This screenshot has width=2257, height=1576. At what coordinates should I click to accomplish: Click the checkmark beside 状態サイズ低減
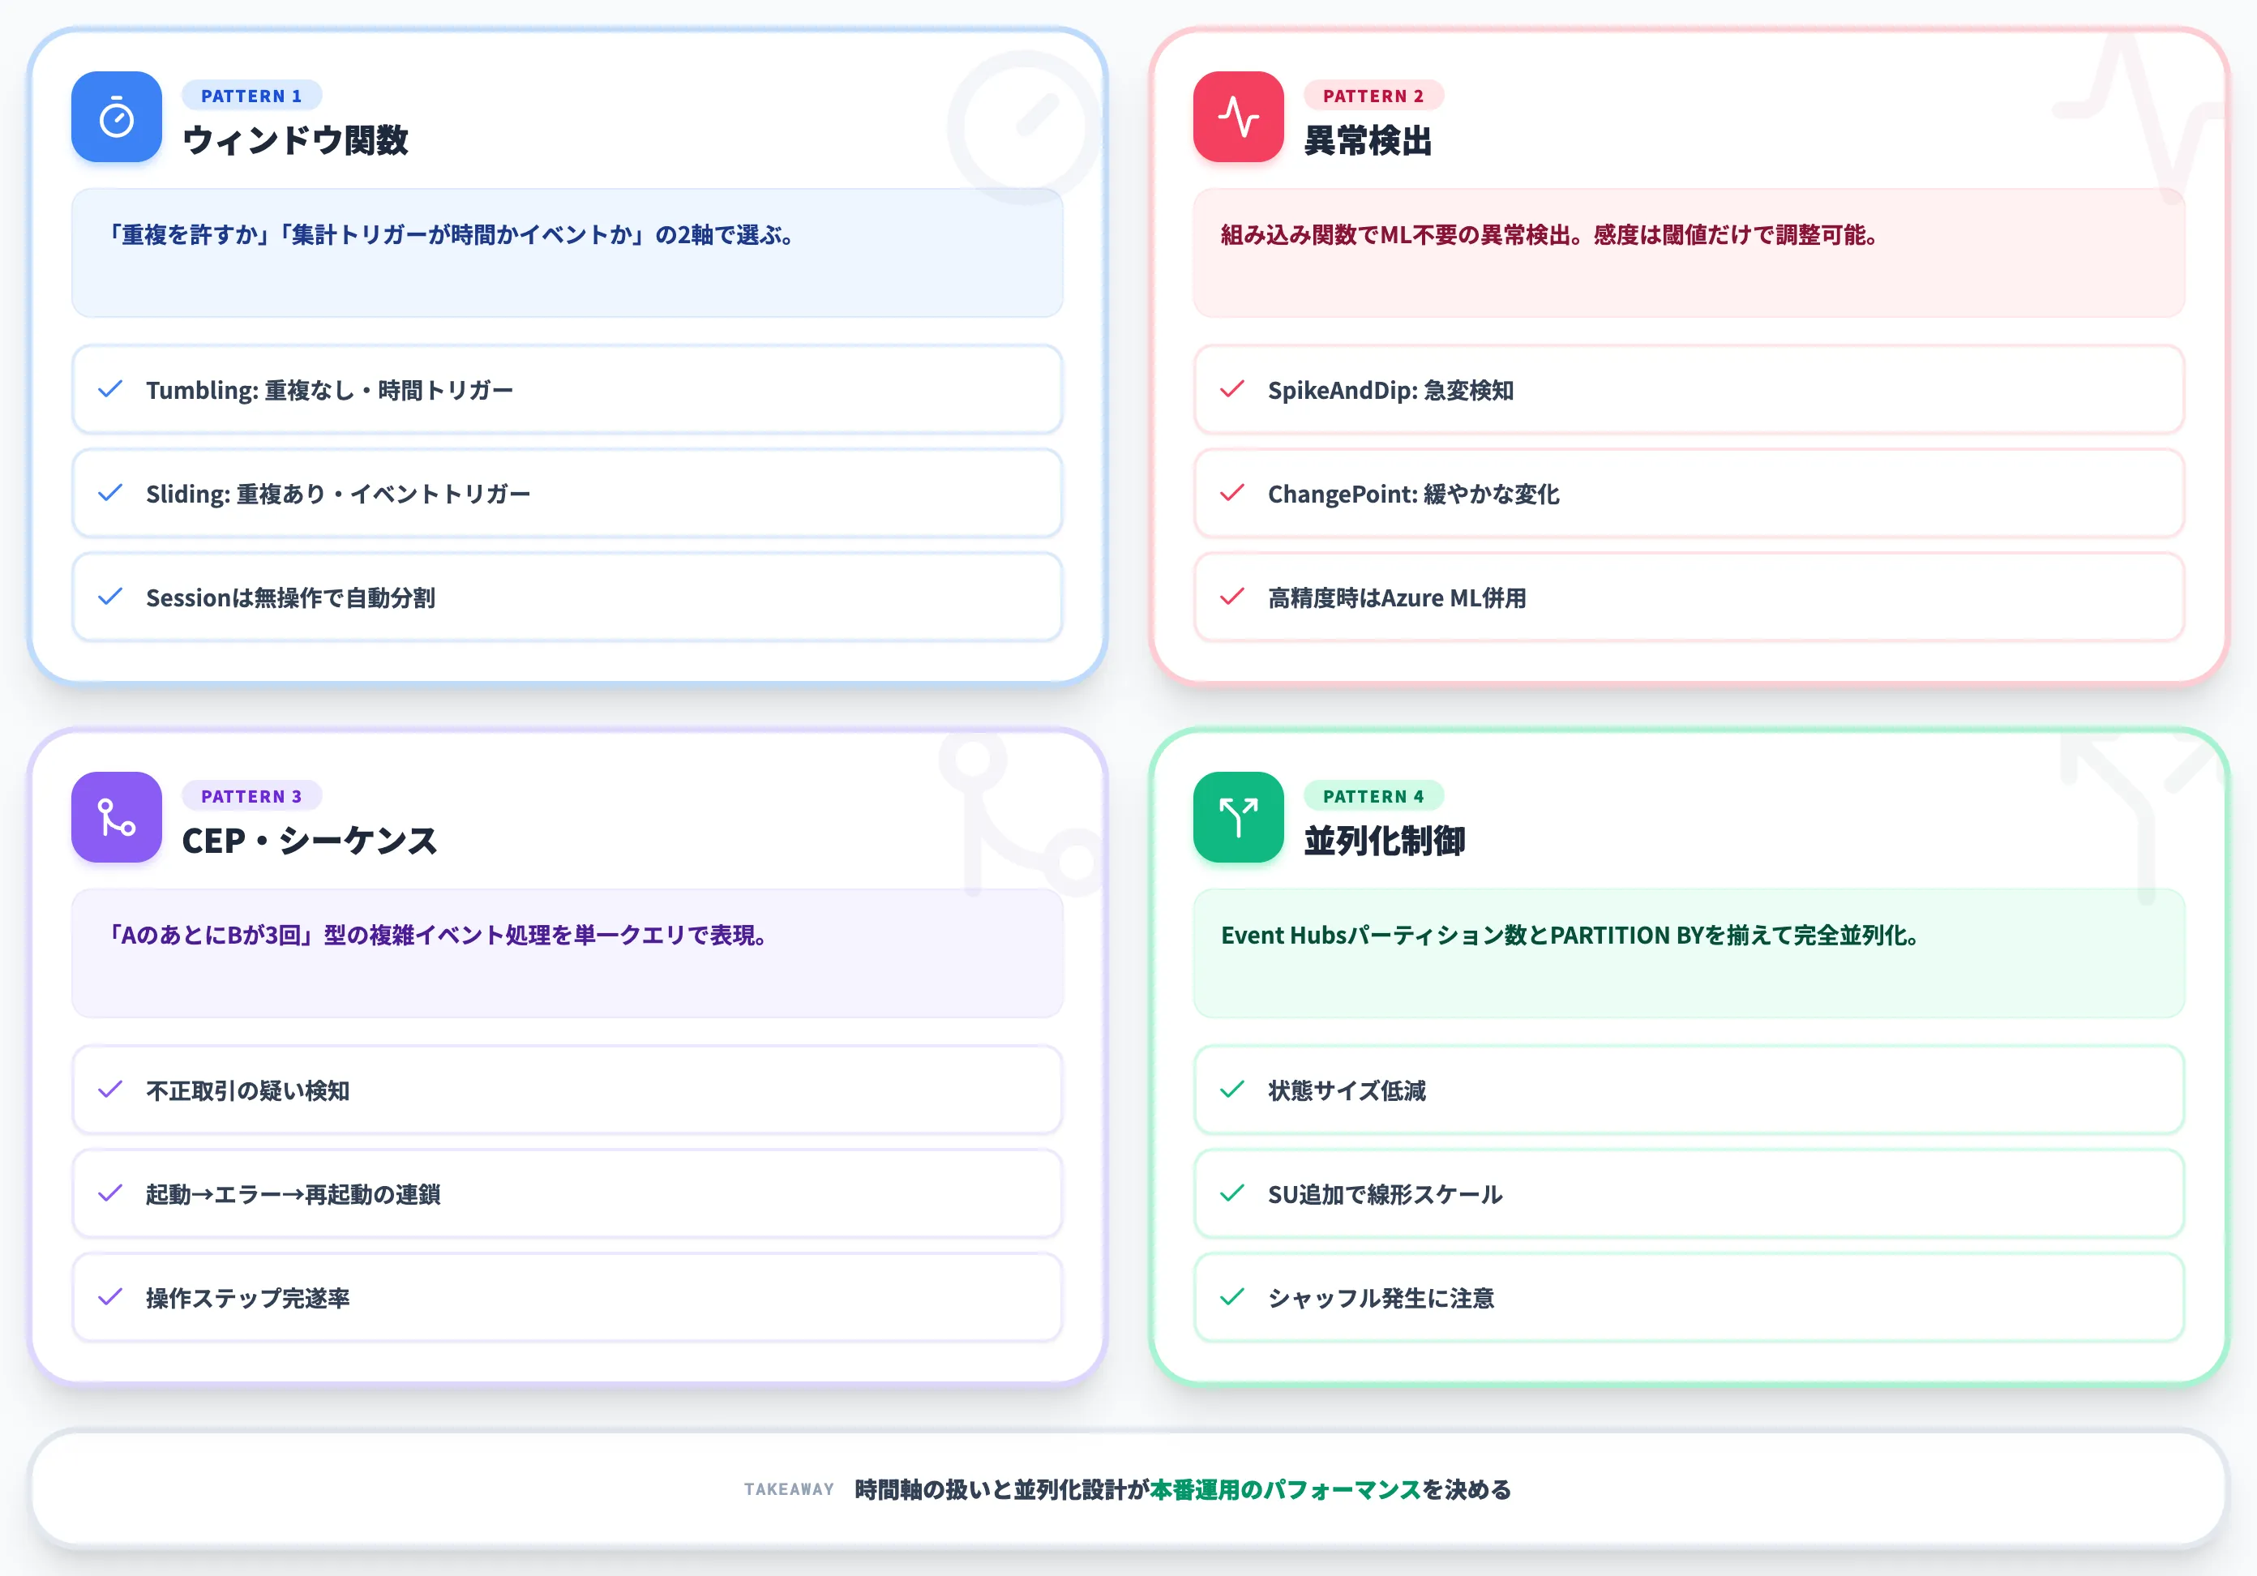(x=1233, y=1090)
